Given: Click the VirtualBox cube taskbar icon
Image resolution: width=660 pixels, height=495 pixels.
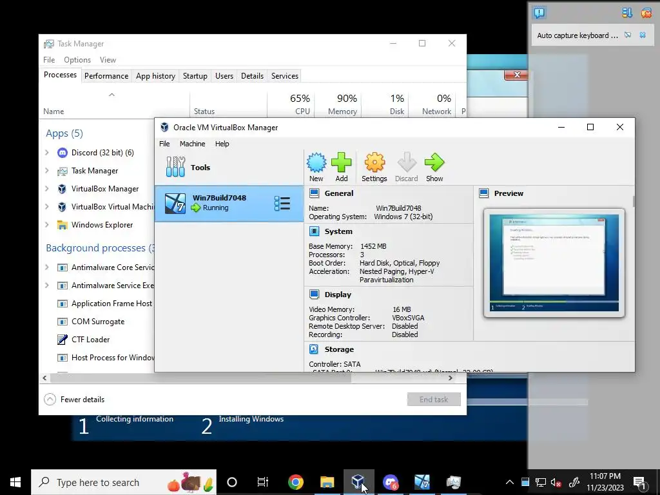Looking at the screenshot, I should tap(358, 482).
